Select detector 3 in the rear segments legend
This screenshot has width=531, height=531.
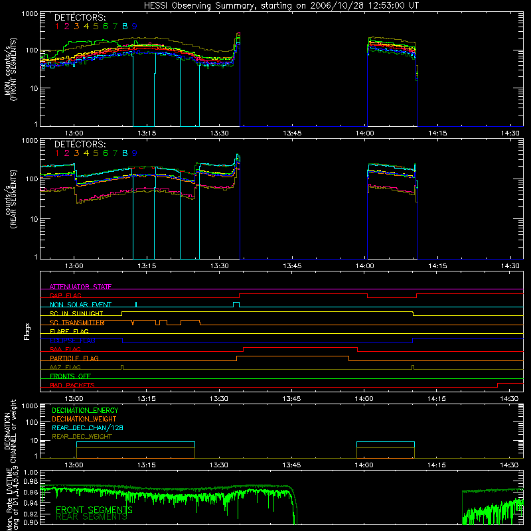[76, 153]
